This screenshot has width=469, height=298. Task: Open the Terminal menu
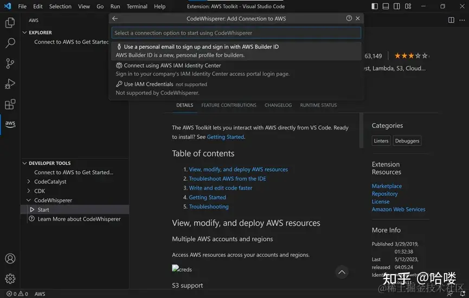coord(137,7)
